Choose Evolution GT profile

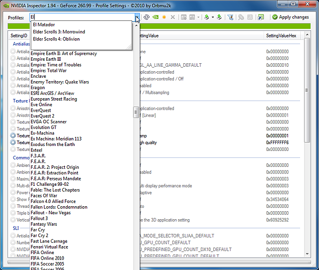tap(43, 128)
